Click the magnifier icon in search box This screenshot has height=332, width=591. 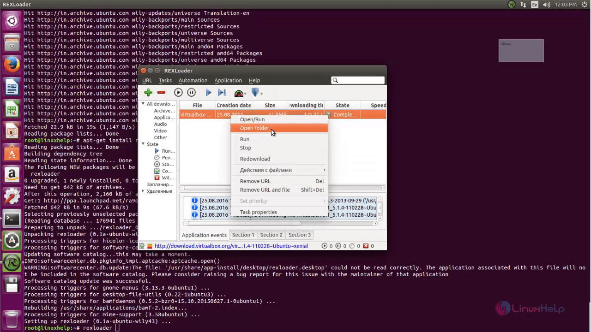(336, 80)
